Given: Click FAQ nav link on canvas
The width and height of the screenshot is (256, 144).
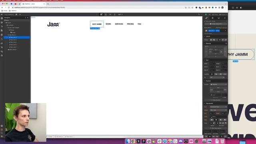Looking at the screenshot, I should coord(139,24).
